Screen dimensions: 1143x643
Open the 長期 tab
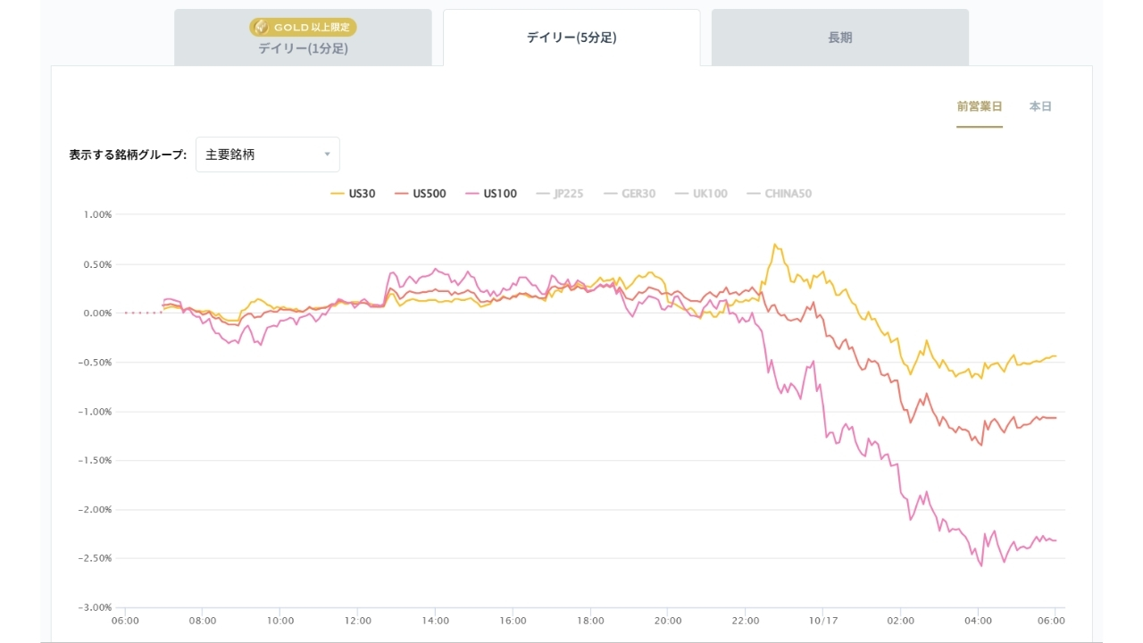[x=840, y=38]
